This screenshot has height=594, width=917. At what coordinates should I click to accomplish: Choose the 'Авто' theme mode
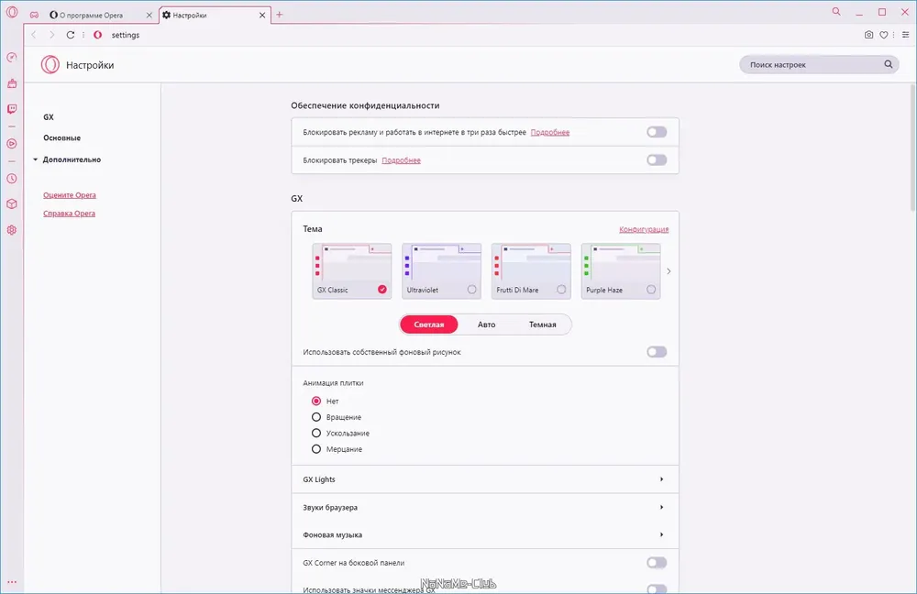pyautogui.click(x=487, y=324)
